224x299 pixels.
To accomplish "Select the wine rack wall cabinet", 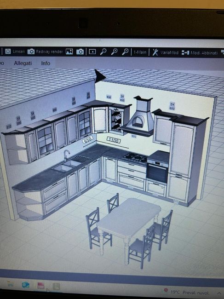I will [116, 120].
